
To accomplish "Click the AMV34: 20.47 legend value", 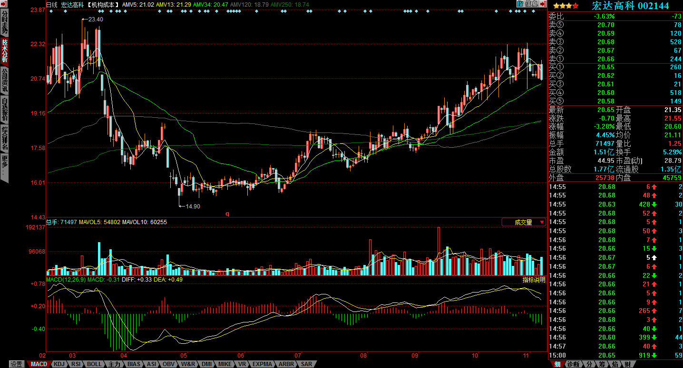I will point(211,5).
